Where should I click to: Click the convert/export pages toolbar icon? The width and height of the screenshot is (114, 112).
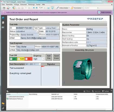pyautogui.click(x=14, y=8)
